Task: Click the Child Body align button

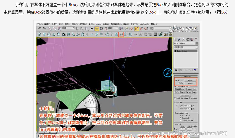Action: point(180,89)
